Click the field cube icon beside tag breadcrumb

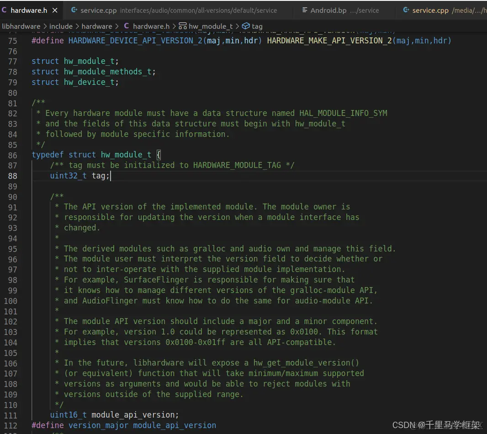click(246, 26)
